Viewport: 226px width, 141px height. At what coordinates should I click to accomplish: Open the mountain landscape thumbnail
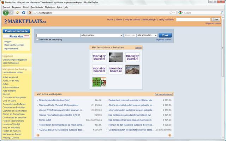click(x=132, y=69)
